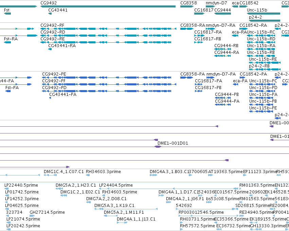The height and width of the screenshot is (231, 289).
Task: Select the CG9492 gene label
Action: 49,3
